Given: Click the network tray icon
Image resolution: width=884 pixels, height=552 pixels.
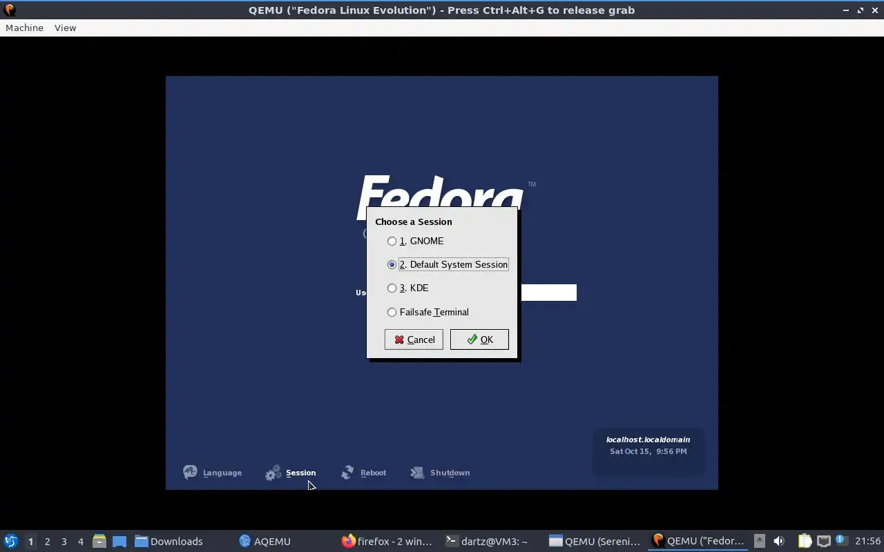Looking at the screenshot, I should 823,541.
